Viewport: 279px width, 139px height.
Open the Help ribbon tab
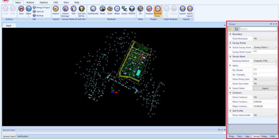77,2
